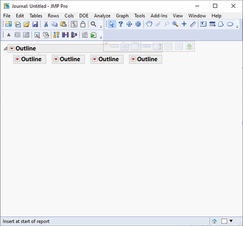Select the Lasso tool
Viewport: 243px width, 226px height.
(166, 24)
